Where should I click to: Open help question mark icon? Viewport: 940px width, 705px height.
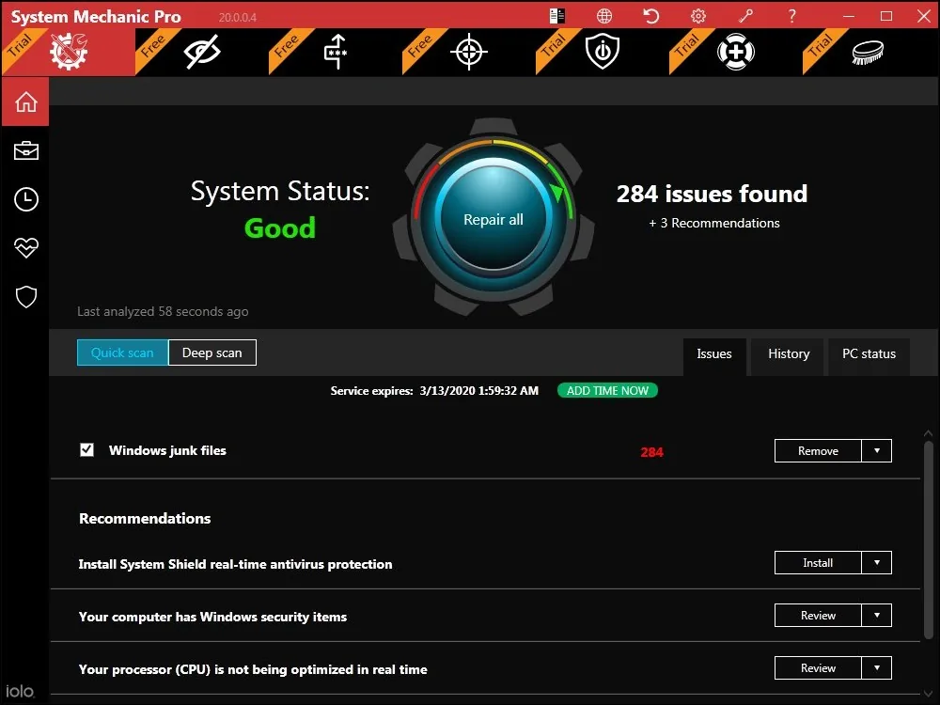coord(791,16)
